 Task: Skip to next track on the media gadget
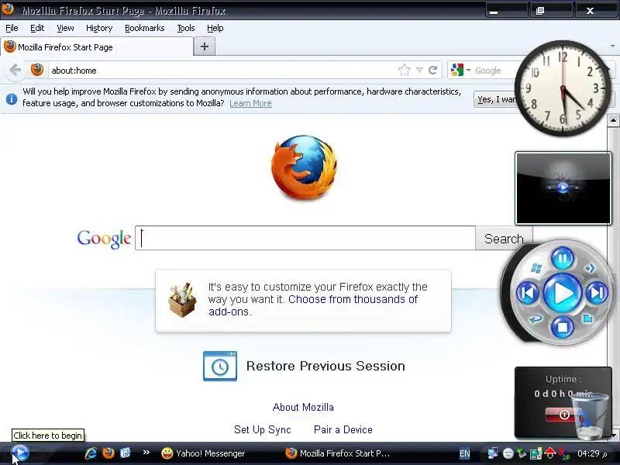(x=597, y=293)
